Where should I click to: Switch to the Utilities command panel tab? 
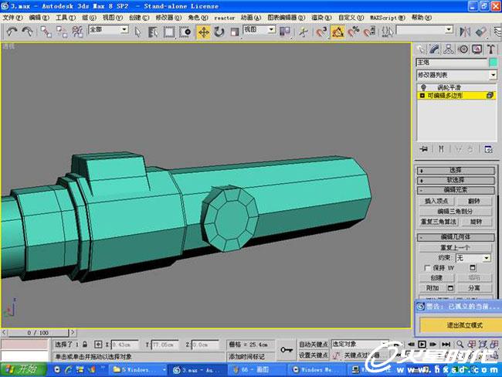(x=491, y=49)
